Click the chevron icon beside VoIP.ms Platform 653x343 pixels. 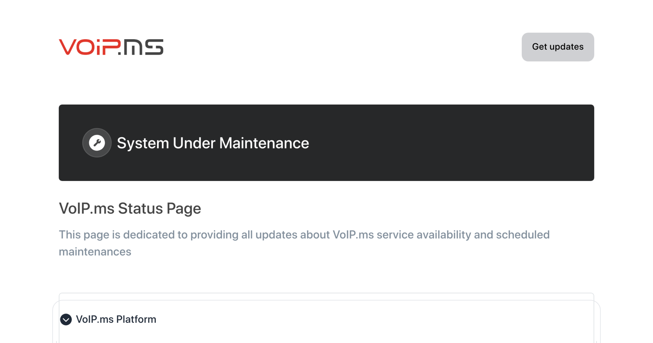click(x=66, y=319)
